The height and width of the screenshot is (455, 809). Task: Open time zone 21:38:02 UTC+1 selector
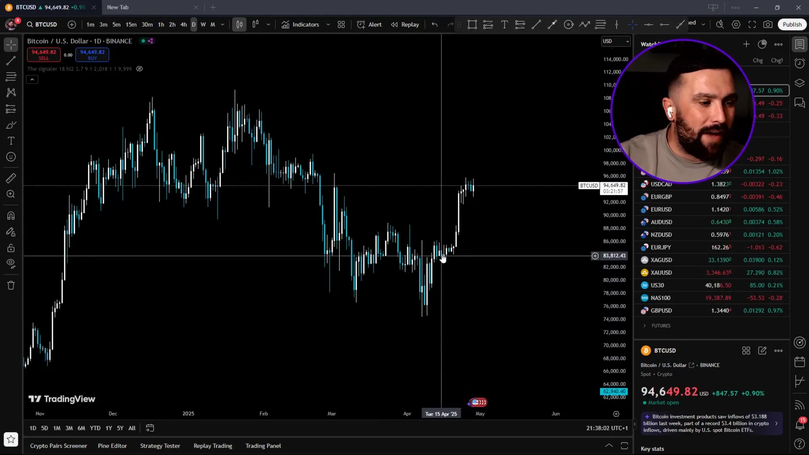pyautogui.click(x=607, y=428)
